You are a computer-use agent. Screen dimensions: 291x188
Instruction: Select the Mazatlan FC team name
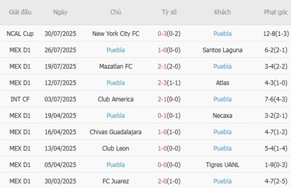[x=116, y=67]
